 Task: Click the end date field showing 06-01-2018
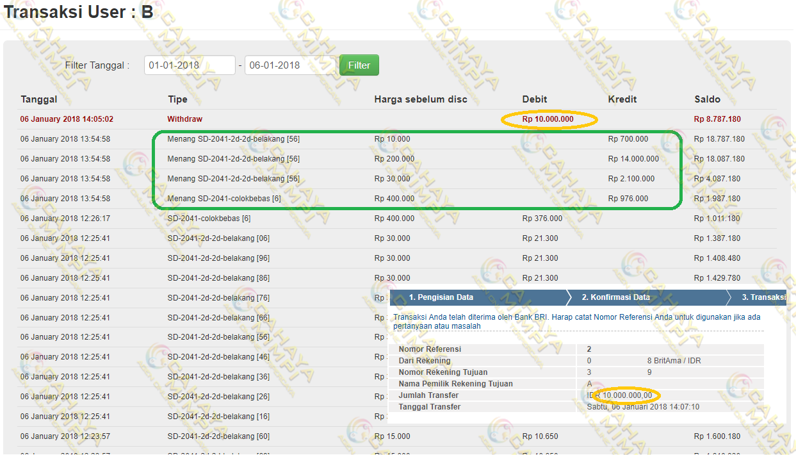tap(289, 65)
